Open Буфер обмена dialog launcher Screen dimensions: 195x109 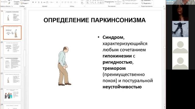click(x=12, y=6)
